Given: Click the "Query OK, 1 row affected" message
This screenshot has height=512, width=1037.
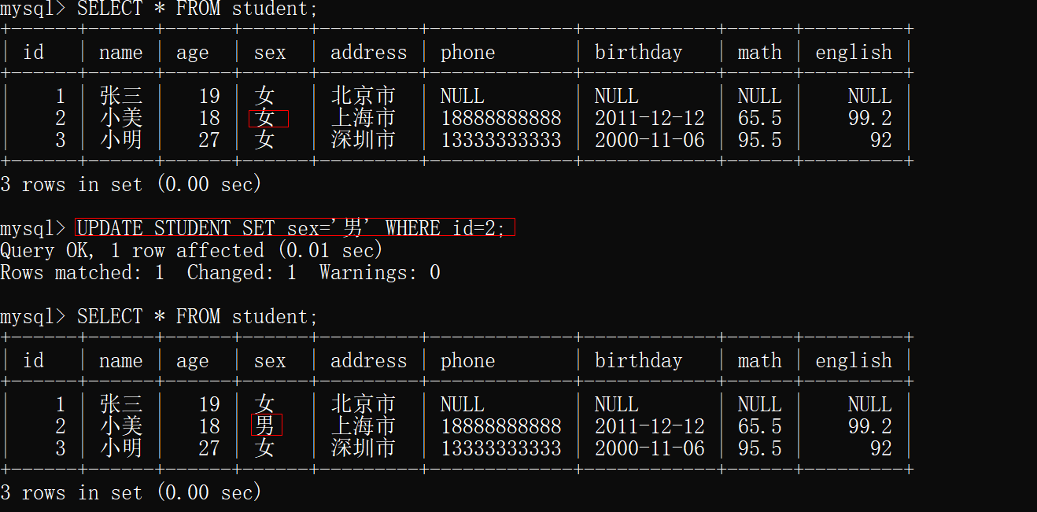Looking at the screenshot, I should (191, 250).
